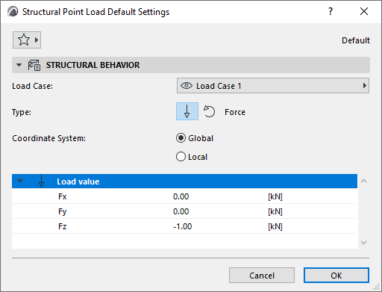Click the [kN] unit in Fx row
The height and width of the screenshot is (292, 382).
tap(275, 196)
